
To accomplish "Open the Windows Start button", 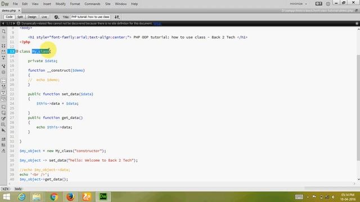I will [6, 197].
